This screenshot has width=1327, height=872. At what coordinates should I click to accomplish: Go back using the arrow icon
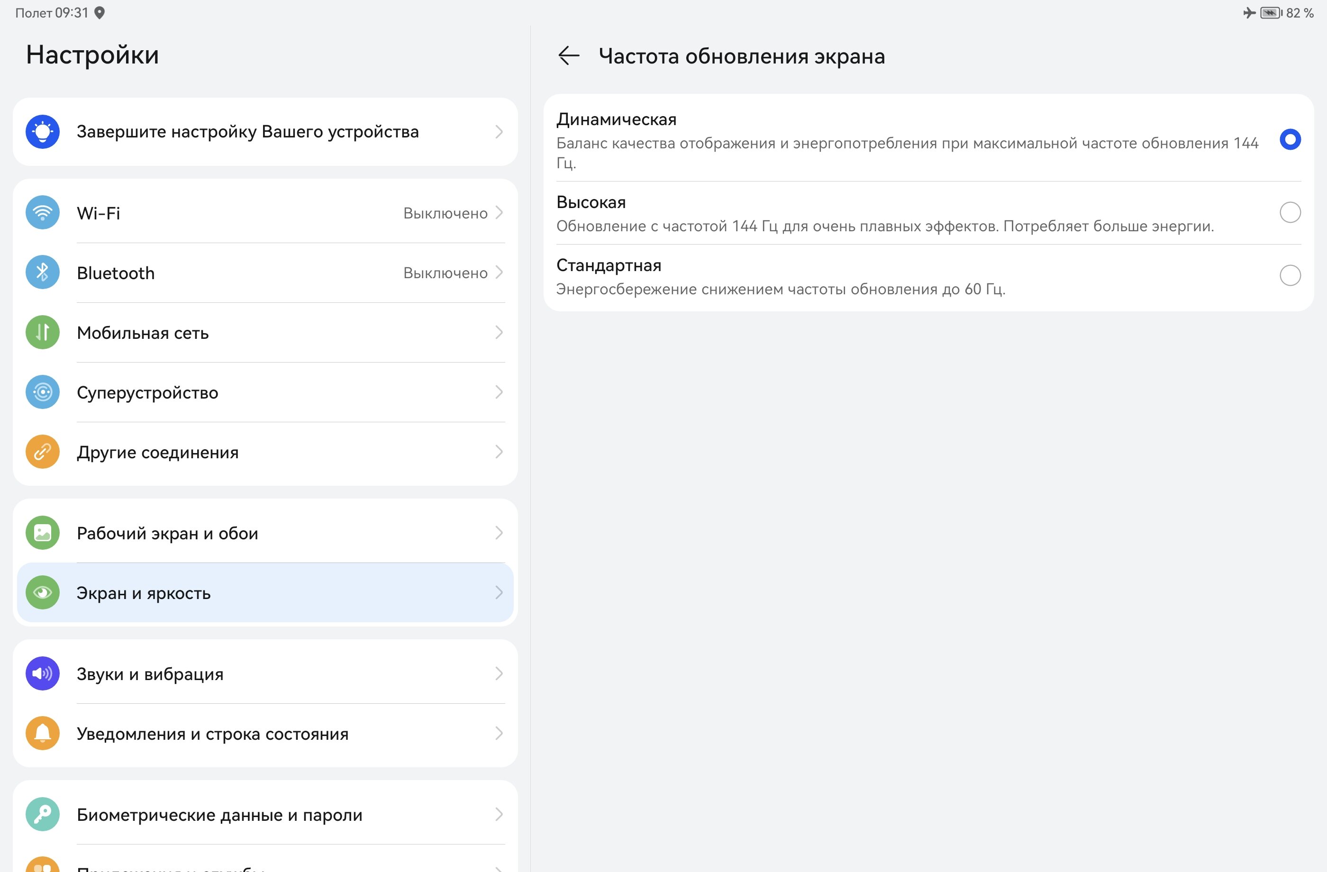pos(569,56)
